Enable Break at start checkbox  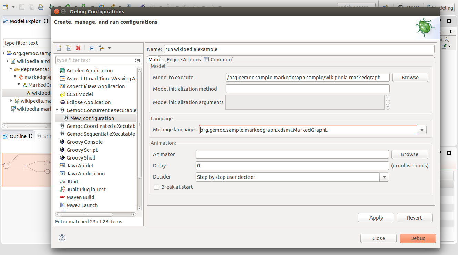(x=156, y=187)
